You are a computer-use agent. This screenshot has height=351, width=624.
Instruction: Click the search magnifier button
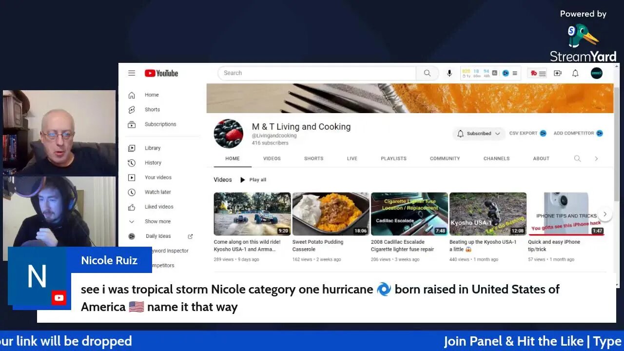coord(427,73)
